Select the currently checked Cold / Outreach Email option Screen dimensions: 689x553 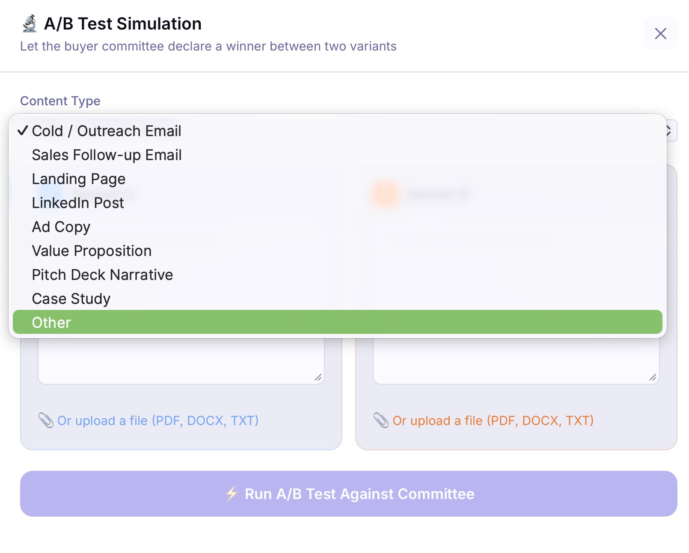[106, 131]
